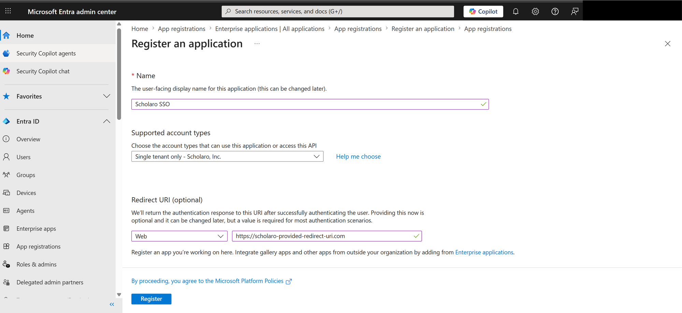Focus the search resources field
Viewport: 682px width, 313px height.
tap(338, 11)
